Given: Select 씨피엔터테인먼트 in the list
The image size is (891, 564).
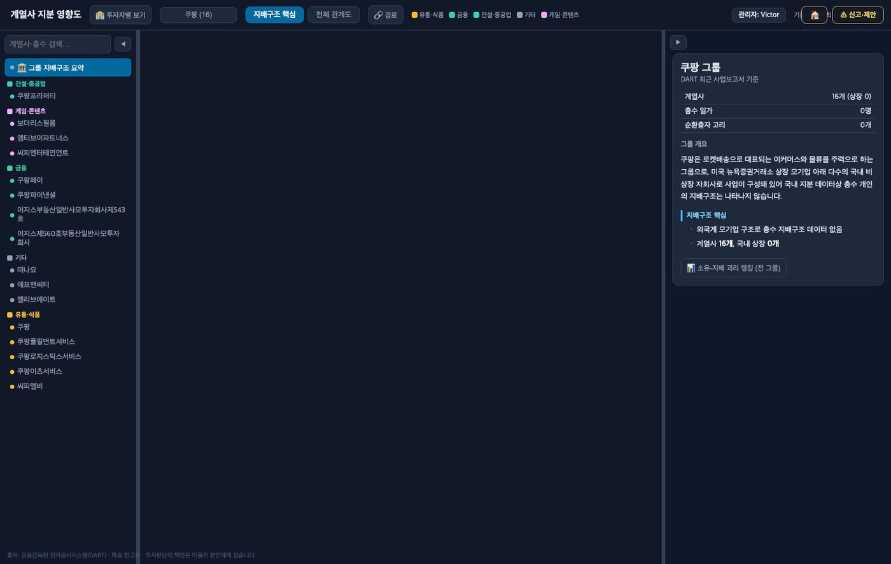Looking at the screenshot, I should pos(68,153).
